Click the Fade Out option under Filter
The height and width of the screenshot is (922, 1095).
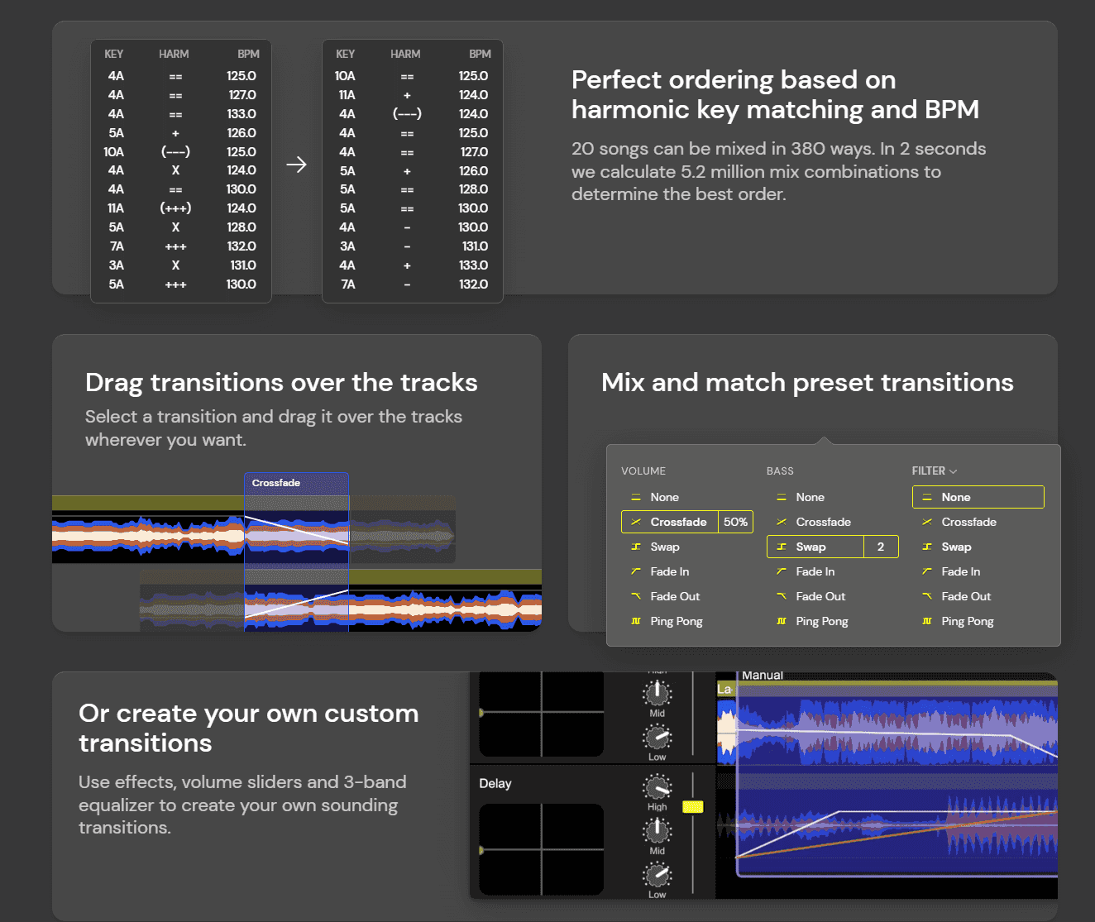point(967,596)
